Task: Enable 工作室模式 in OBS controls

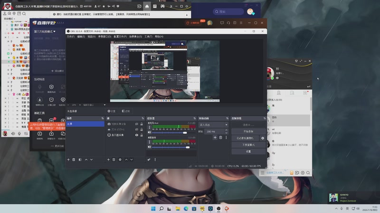Action: (x=248, y=145)
